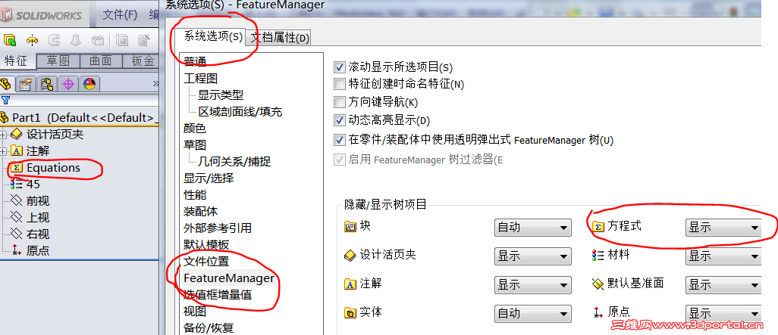Enable 方向键导航 checkbox

340,102
